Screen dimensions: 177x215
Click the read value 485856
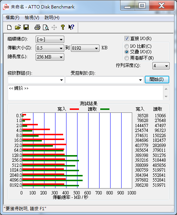159,165
